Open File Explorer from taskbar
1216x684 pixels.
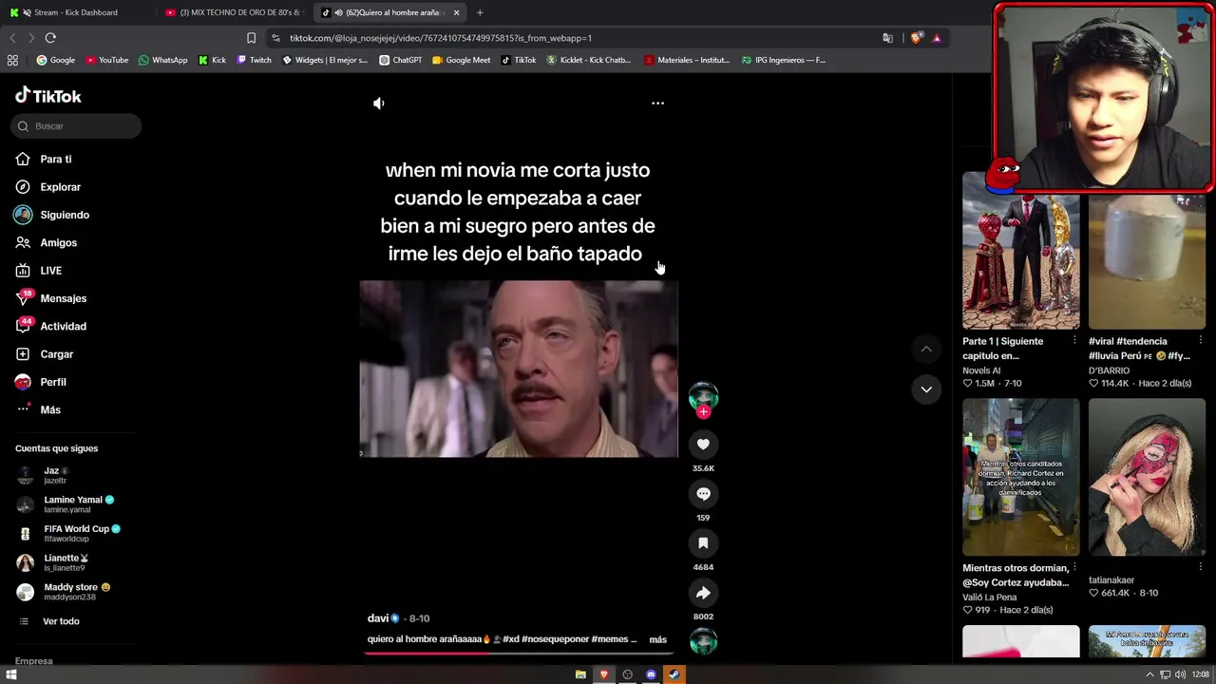pos(580,674)
